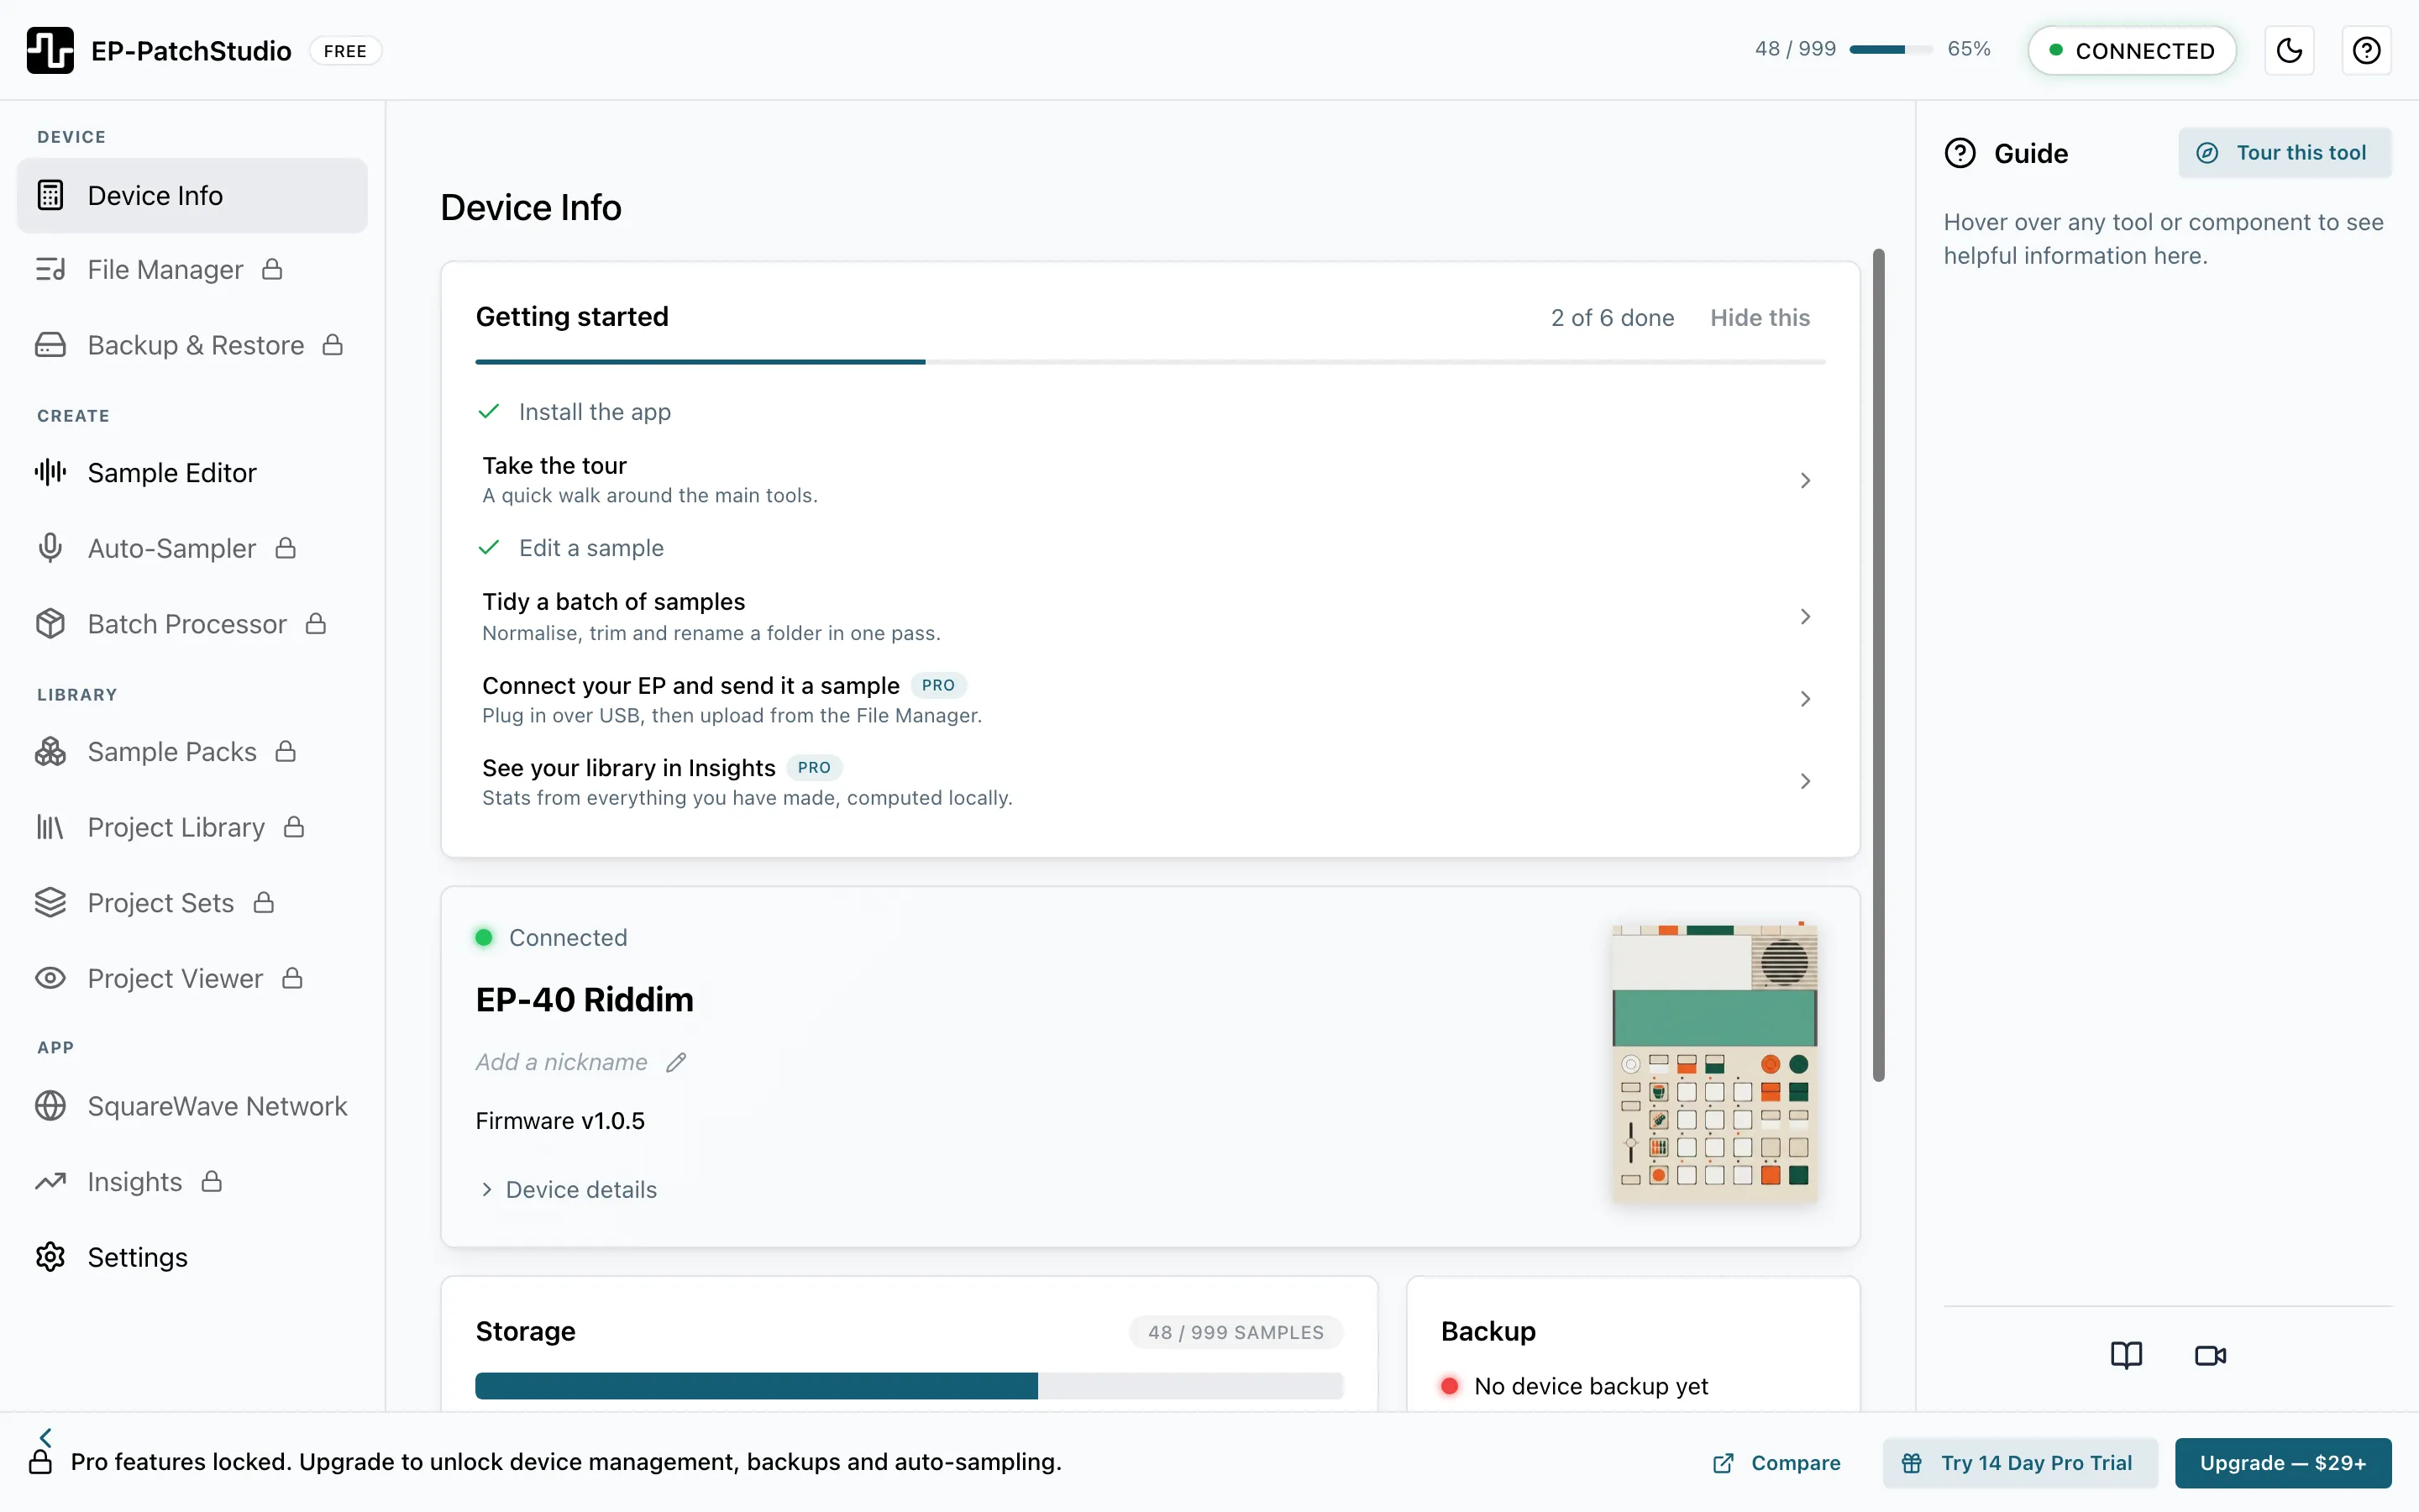Open the Sample Editor tool
This screenshot has width=2419, height=1512.
(x=192, y=472)
